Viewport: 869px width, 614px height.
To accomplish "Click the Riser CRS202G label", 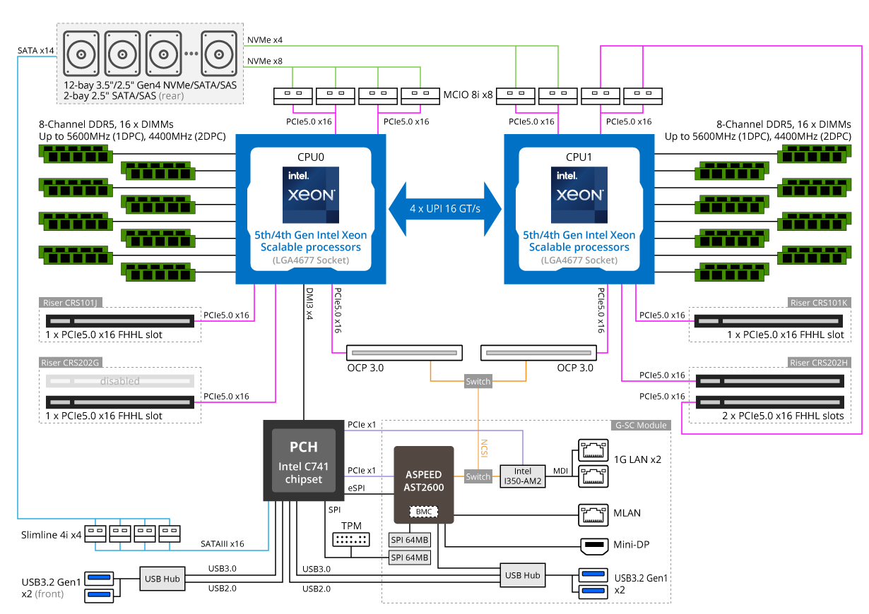I will coord(72,362).
